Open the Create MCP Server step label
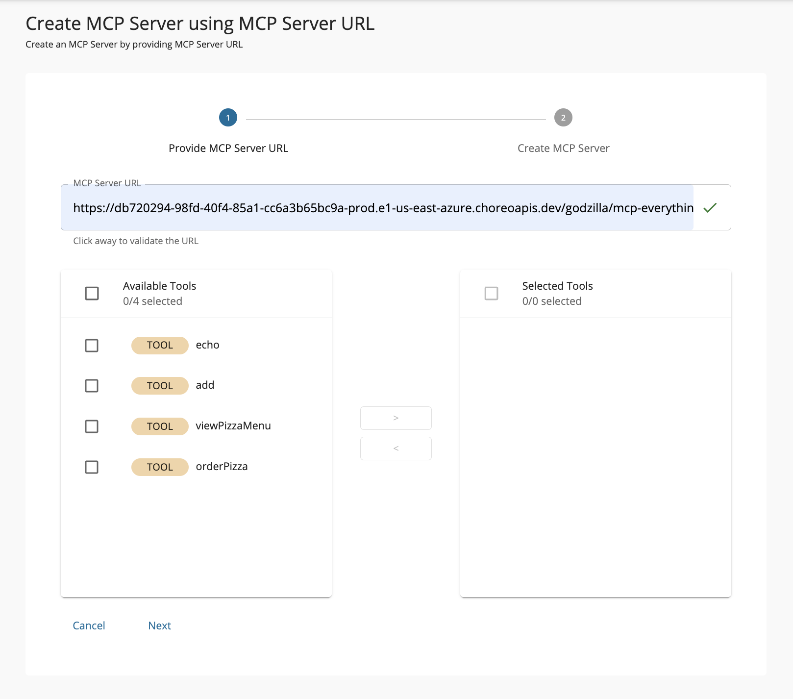The height and width of the screenshot is (699, 793). [x=563, y=148]
